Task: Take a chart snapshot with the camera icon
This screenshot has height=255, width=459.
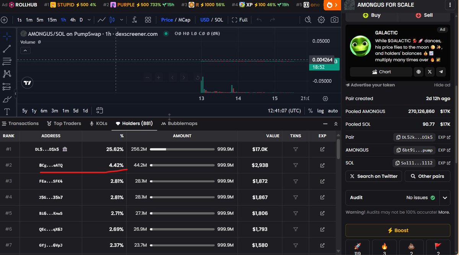Action: (x=335, y=19)
